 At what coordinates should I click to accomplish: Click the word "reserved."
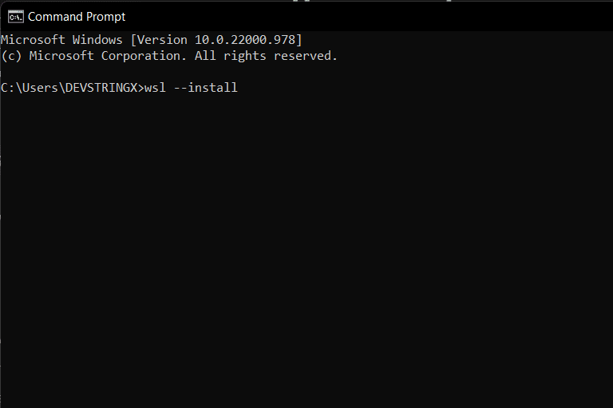tap(306, 56)
